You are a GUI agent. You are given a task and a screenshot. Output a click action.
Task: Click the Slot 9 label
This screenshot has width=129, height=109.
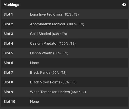8,92
